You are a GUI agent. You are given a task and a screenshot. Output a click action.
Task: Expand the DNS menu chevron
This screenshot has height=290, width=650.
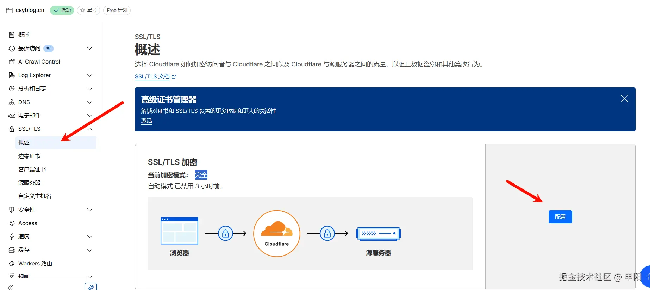pyautogui.click(x=89, y=102)
